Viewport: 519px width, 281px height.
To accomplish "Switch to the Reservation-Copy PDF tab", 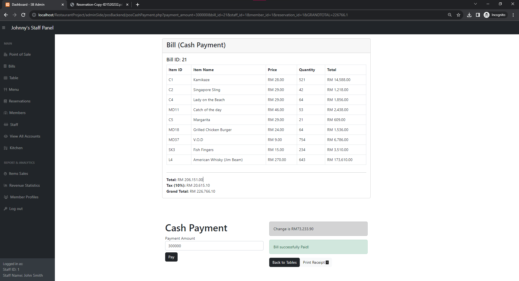I will [x=99, y=5].
